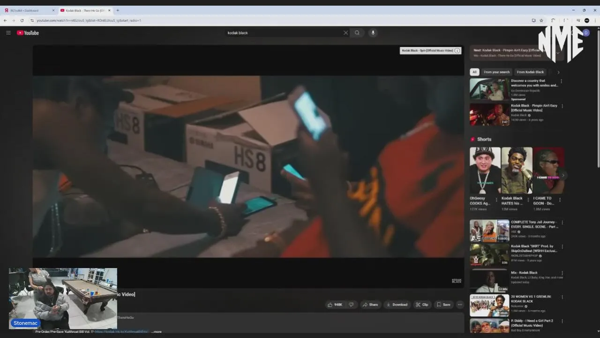Open options for 'I CAME TO GOON' short

[x=560, y=199]
